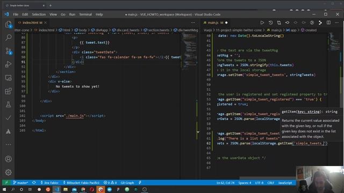Expand div.card_tweets breadcrumb

[x=126, y=30]
